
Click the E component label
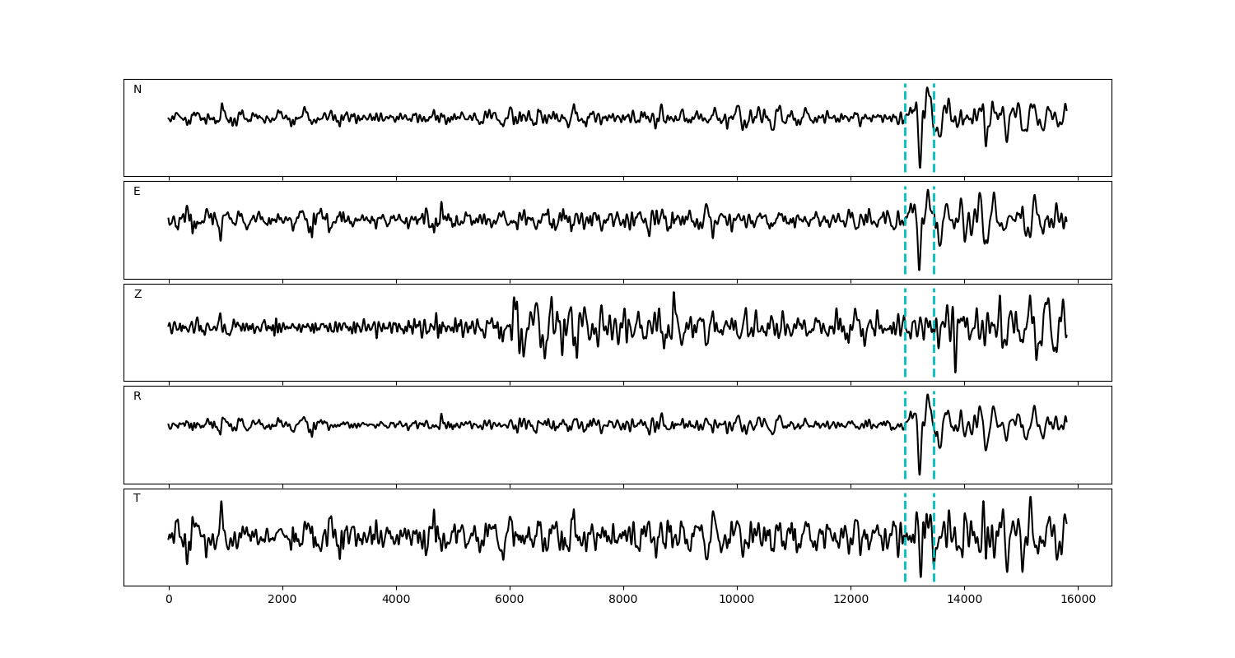pos(137,192)
